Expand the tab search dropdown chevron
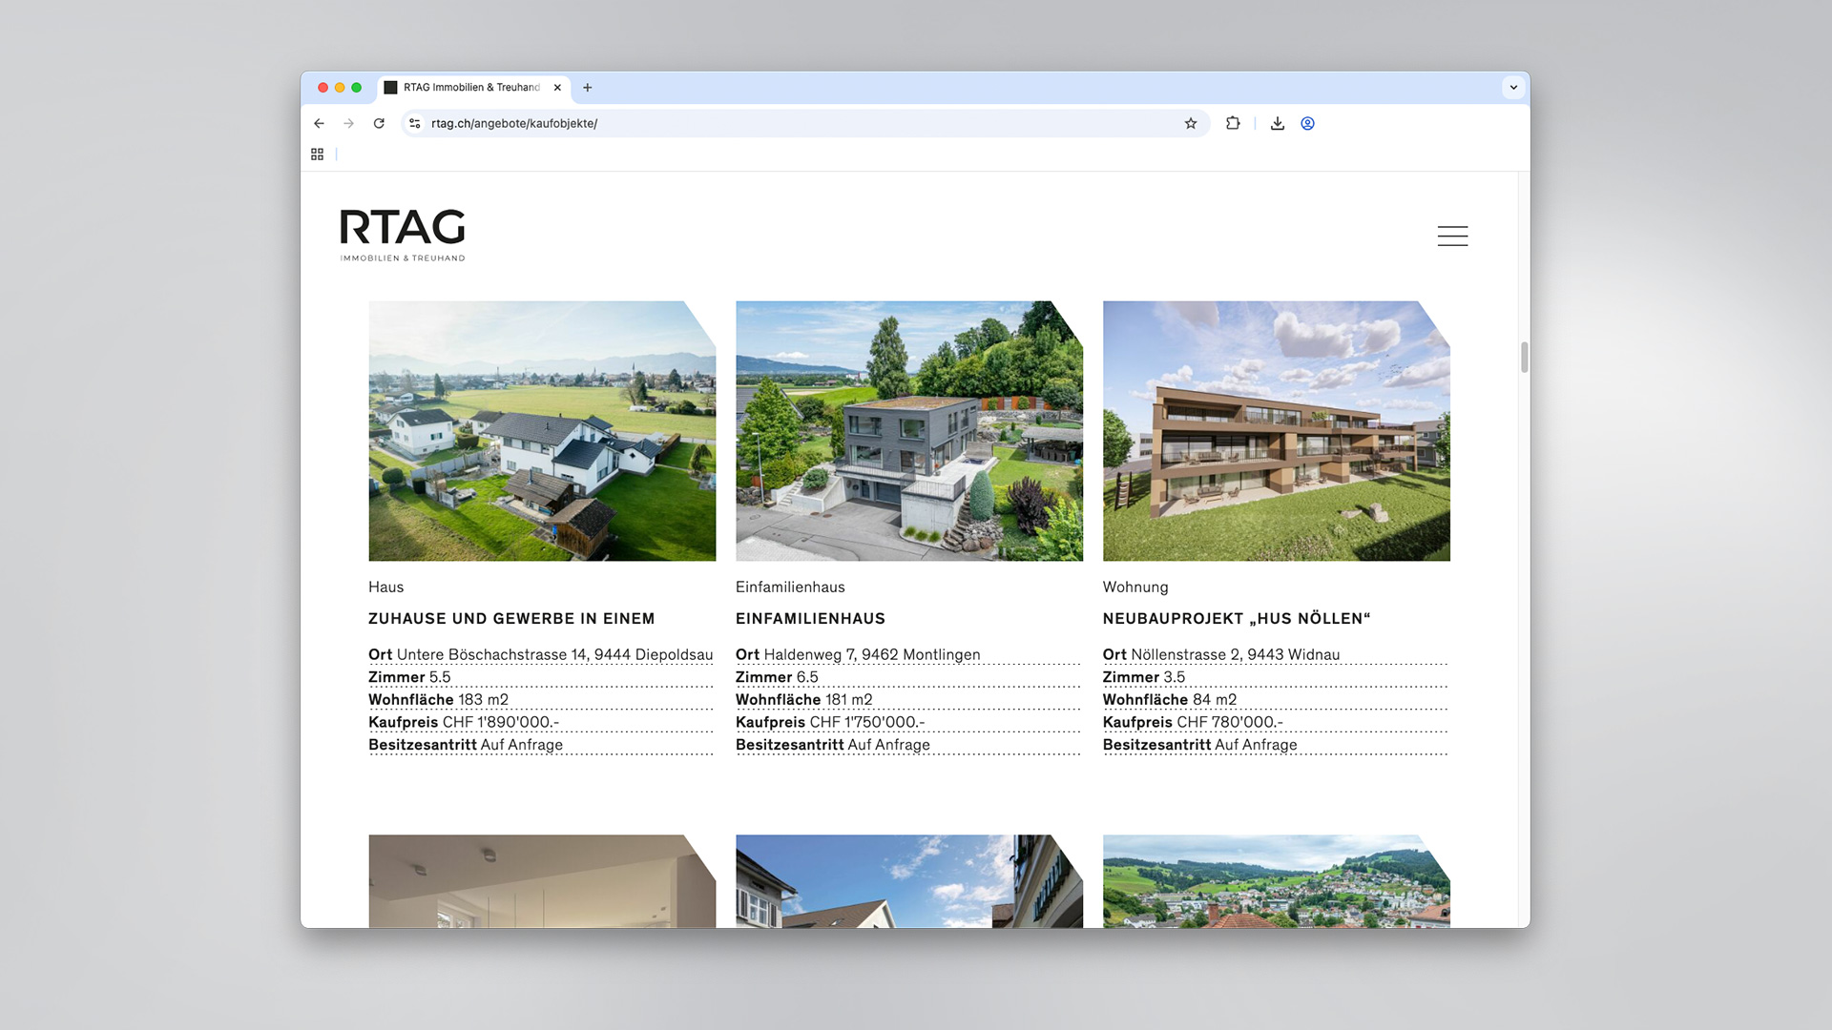 [x=1513, y=87]
